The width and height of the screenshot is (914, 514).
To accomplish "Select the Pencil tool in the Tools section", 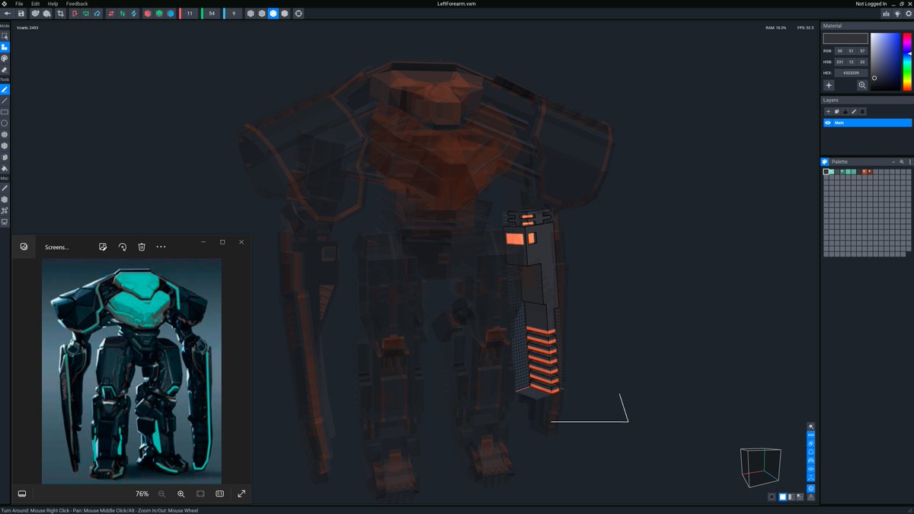I will (x=5, y=89).
